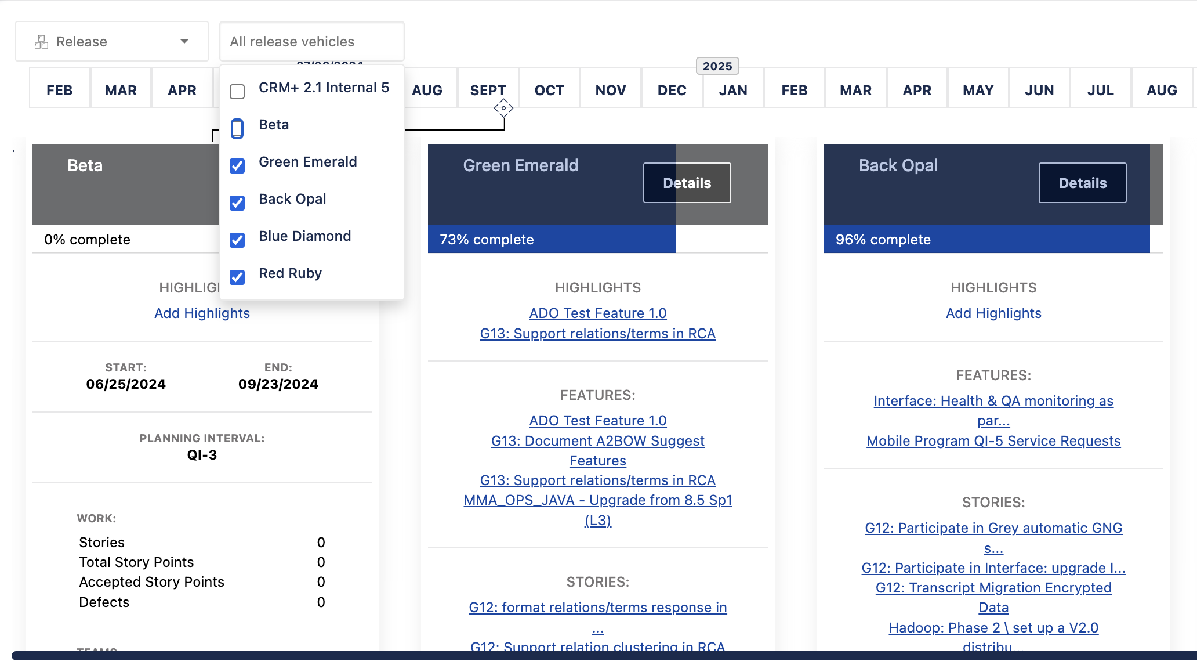Click the diamond milestone marker under SEPT
The height and width of the screenshot is (672, 1197).
(503, 108)
